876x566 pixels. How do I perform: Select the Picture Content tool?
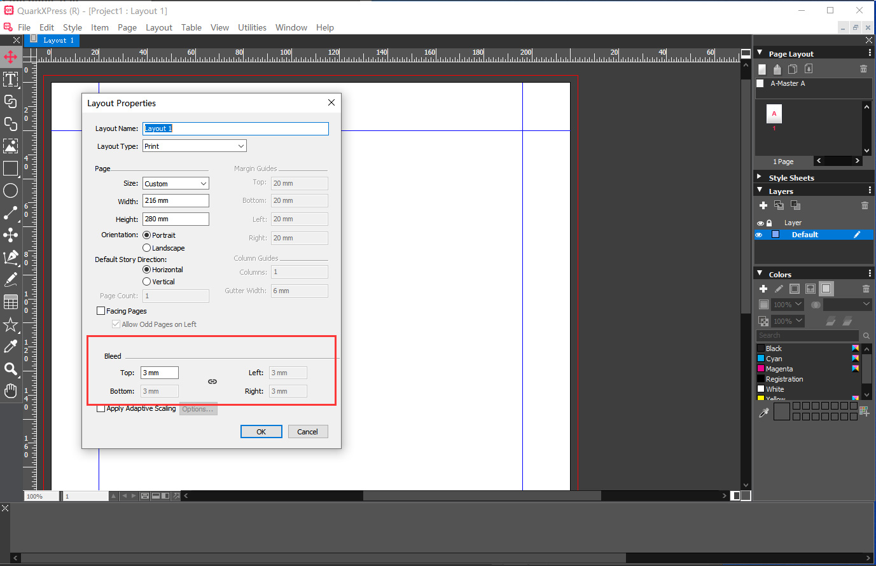[11, 146]
